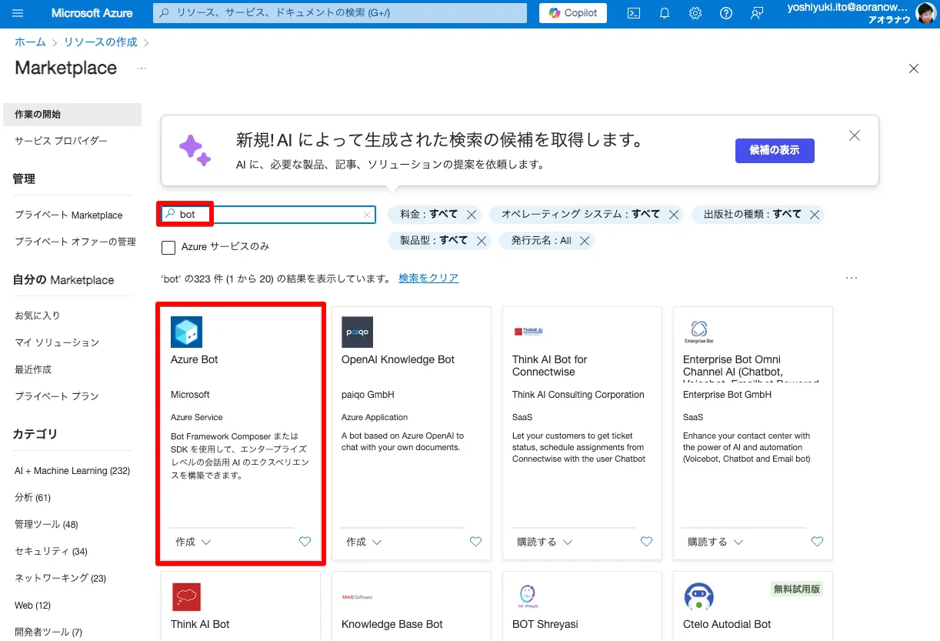Click the 候補の表示 button
This screenshot has width=940, height=641.
tap(775, 150)
